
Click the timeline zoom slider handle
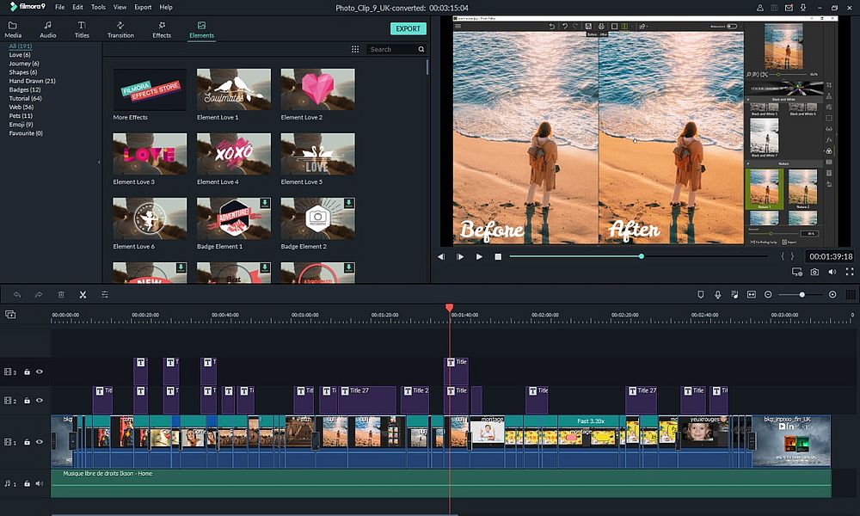pyautogui.click(x=802, y=294)
